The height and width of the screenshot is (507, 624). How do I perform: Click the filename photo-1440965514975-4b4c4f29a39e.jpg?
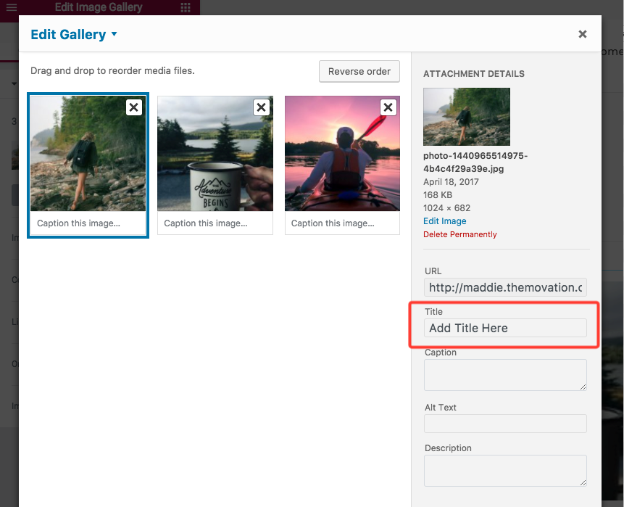pyautogui.click(x=475, y=162)
